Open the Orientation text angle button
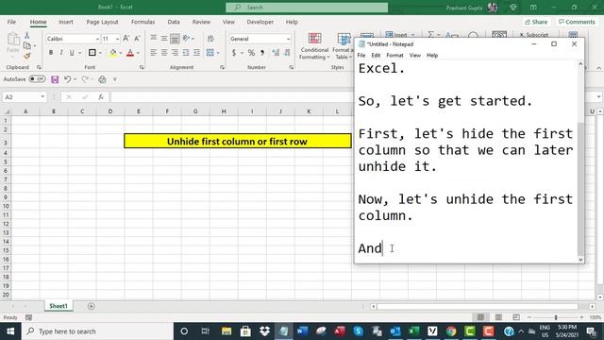604x340 pixels. 186,38
